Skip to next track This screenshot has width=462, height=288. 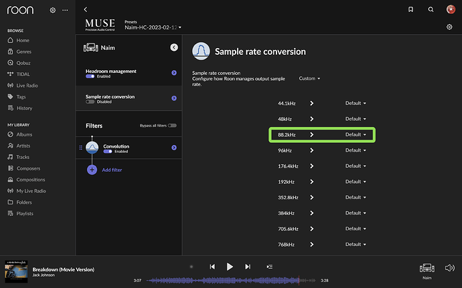coord(248,267)
